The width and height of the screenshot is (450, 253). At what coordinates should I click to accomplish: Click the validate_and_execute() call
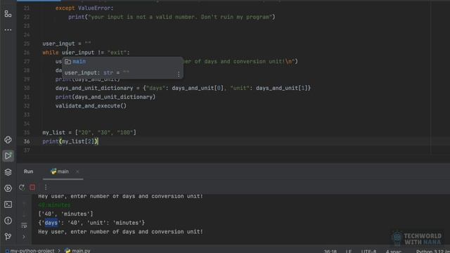[91, 106]
